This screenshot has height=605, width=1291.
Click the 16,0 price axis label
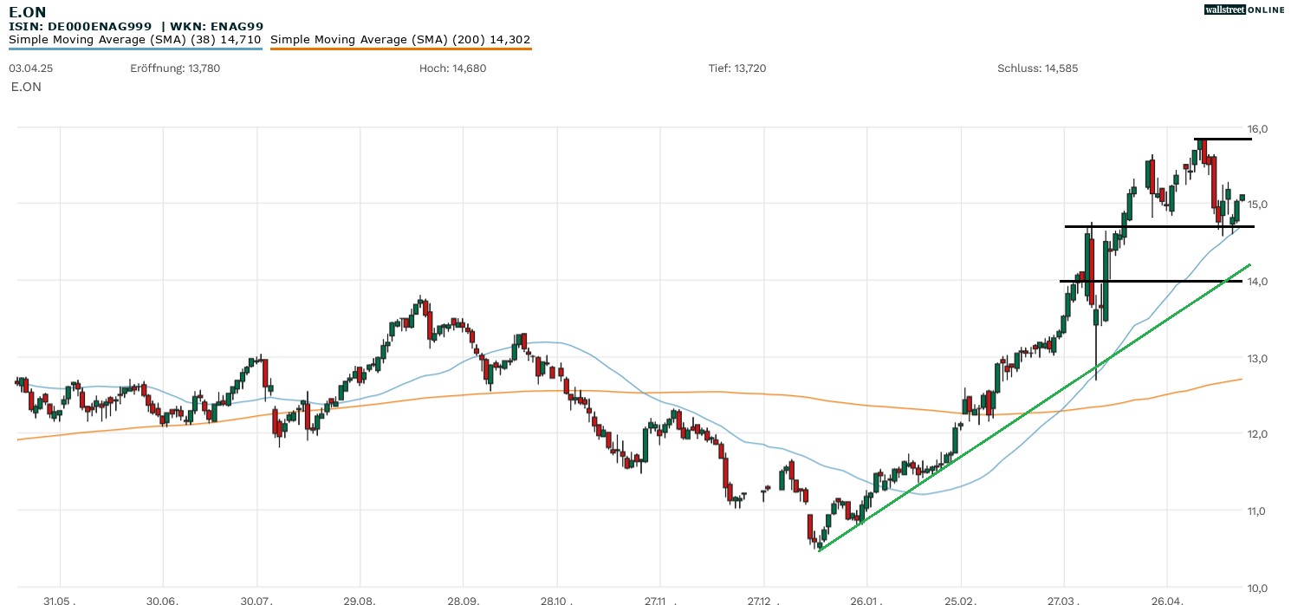click(x=1257, y=129)
